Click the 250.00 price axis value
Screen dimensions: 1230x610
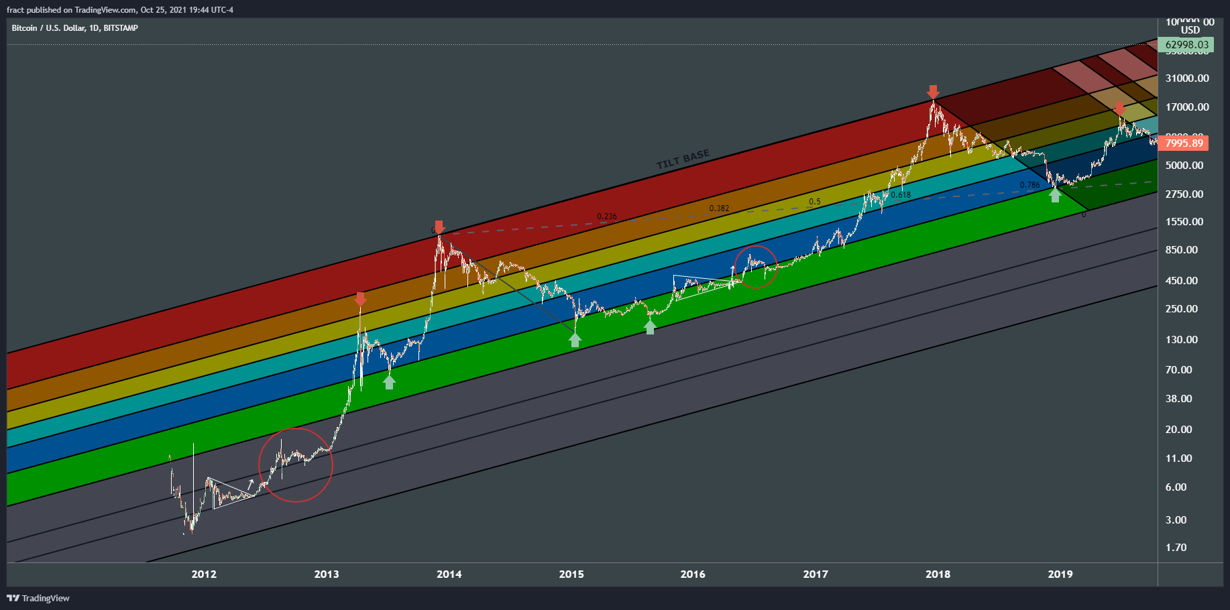point(1182,309)
